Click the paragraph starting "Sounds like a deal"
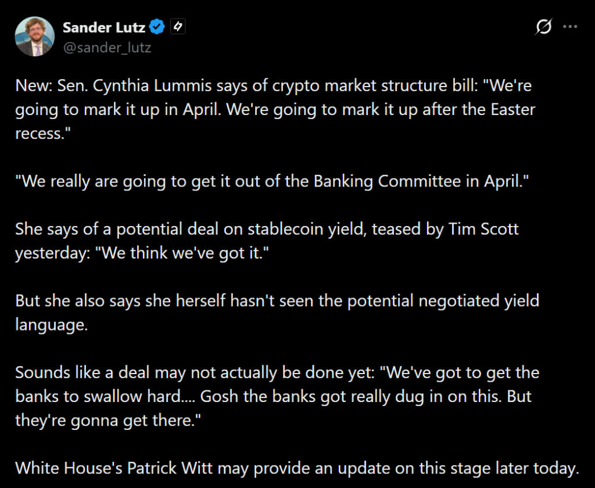Screen dimensions: 595x488 point(277,372)
